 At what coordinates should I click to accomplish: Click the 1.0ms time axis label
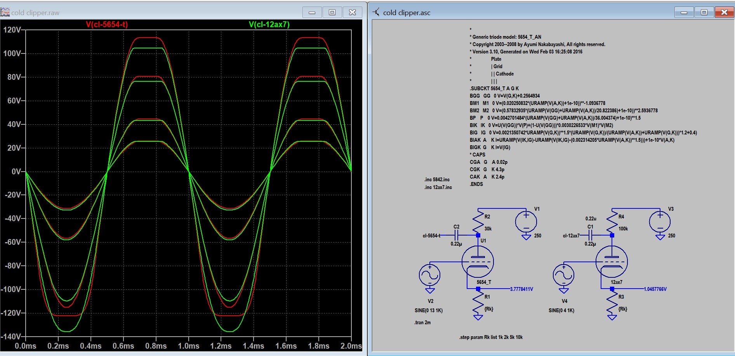(189, 346)
